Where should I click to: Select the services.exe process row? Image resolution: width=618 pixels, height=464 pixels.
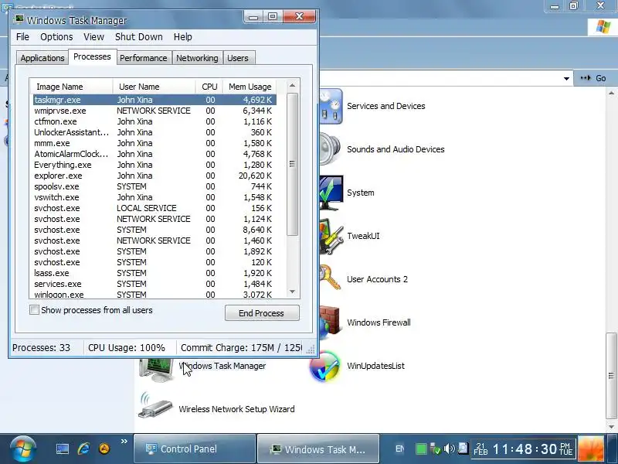[155, 284]
